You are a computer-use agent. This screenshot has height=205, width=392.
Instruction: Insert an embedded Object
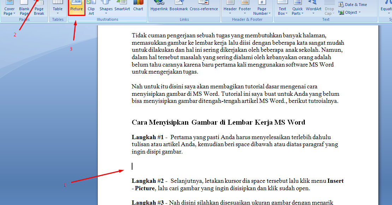coord(349,12)
